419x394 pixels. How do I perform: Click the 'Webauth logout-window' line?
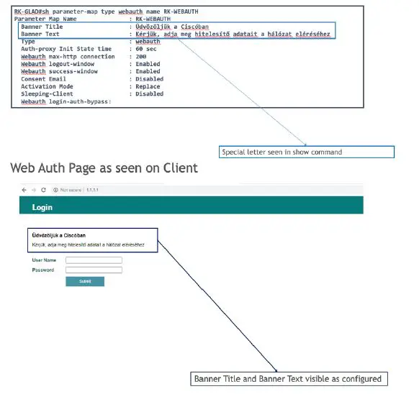tap(91, 64)
